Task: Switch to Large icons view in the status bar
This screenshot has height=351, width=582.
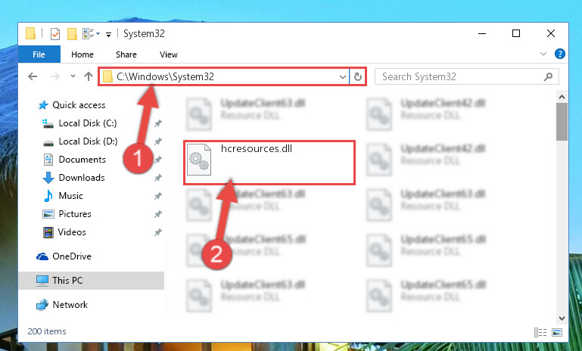Action: 557,332
